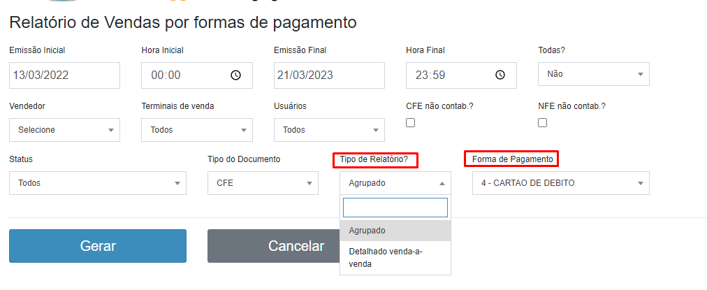707x290 pixels.
Task: Expand the Tipo do Documento dropdown
Action: [263, 183]
